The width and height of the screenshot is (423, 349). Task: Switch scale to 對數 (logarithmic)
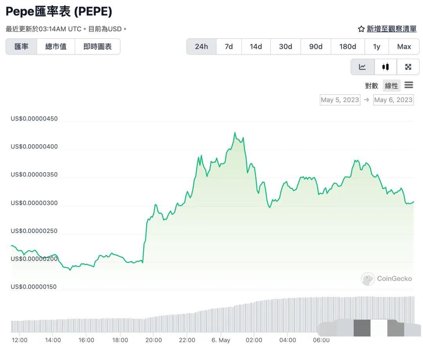(371, 85)
